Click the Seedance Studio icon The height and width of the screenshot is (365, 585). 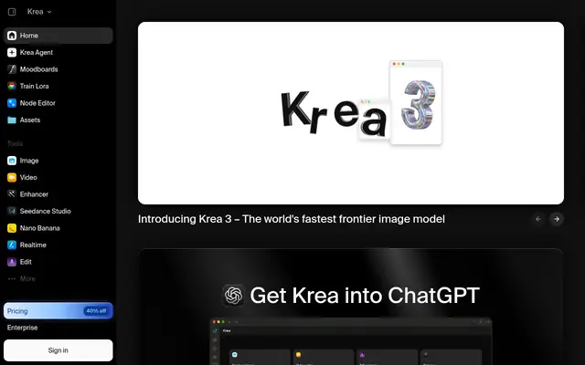(x=12, y=211)
